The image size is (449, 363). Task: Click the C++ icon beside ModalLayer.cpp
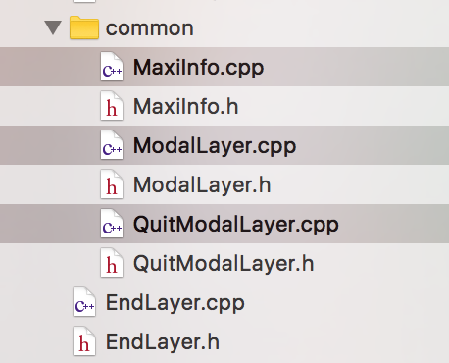coord(112,145)
